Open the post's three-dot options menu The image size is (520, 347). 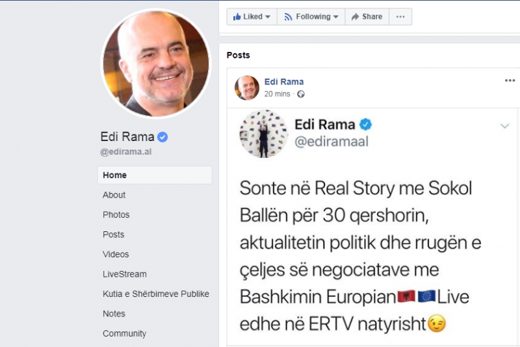510,81
